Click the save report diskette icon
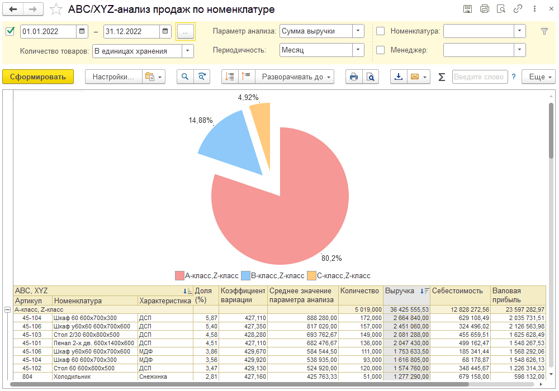Image resolution: width=559 pixels, height=391 pixels. tap(467, 9)
